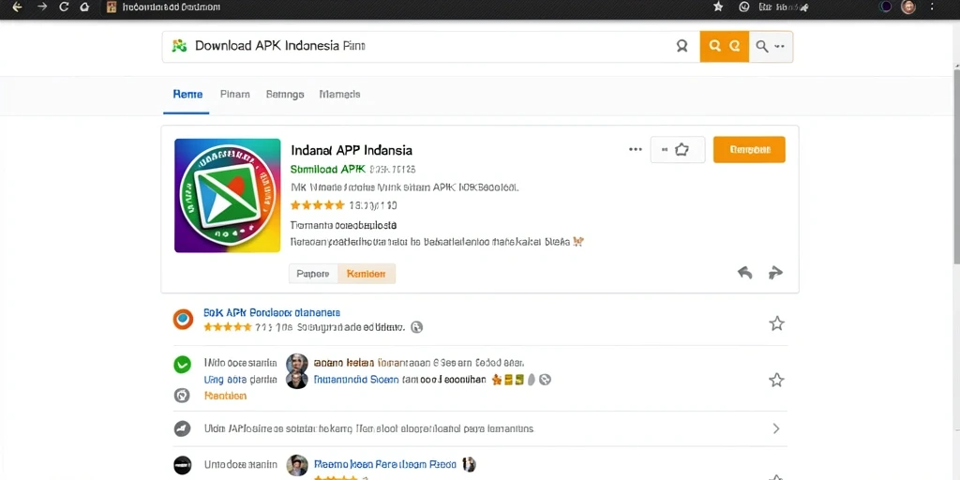Bookmark page using browser star icon
This screenshot has height=480, width=960.
718,7
